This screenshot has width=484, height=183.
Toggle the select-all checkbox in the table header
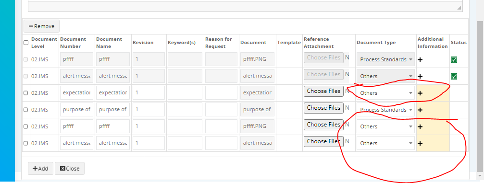click(x=26, y=43)
